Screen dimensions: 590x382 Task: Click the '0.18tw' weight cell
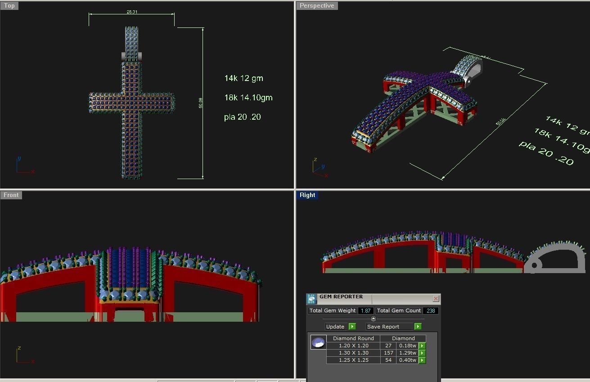[407, 346]
